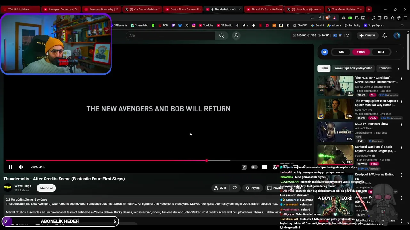Open Instagram bookmark icon

pos(193,25)
